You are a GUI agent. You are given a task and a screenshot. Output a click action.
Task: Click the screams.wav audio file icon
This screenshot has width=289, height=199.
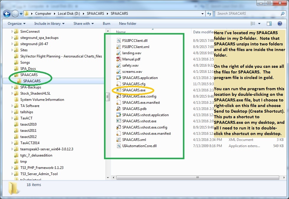(119, 72)
